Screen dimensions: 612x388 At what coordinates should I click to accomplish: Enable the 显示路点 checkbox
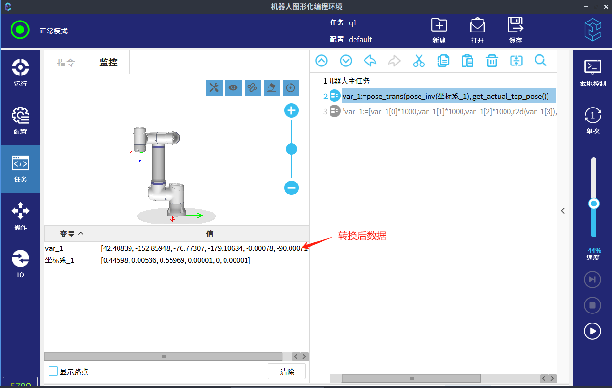point(54,371)
